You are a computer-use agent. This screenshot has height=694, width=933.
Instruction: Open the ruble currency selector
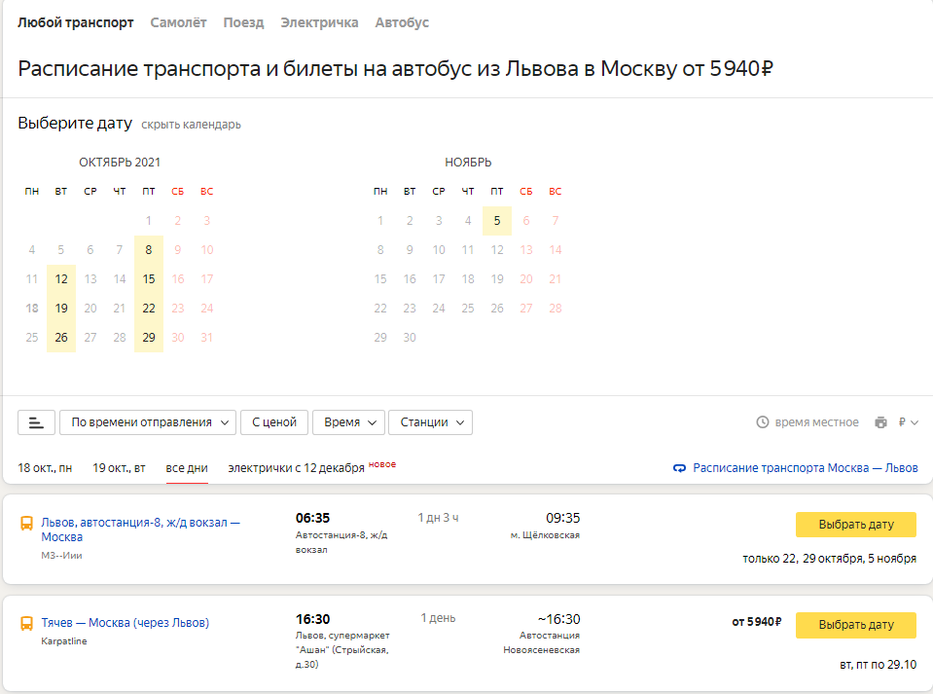(909, 422)
